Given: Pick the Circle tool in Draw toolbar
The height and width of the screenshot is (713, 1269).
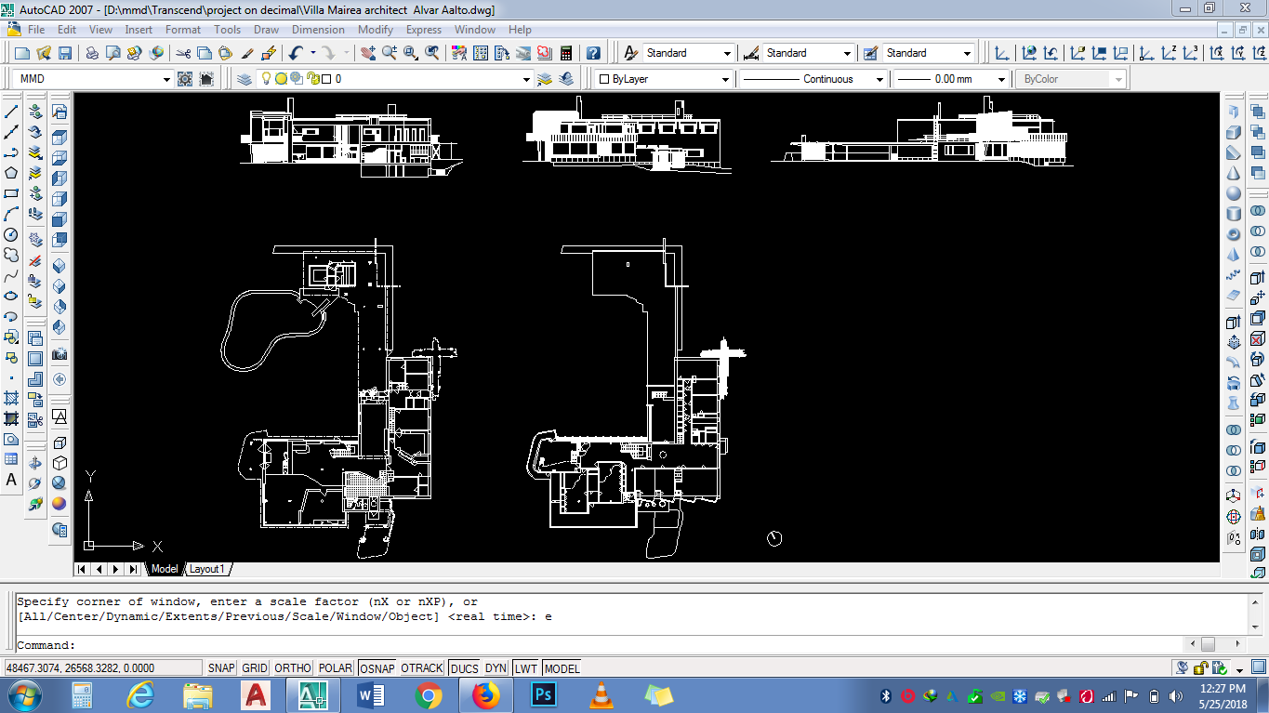Looking at the screenshot, I should tap(11, 234).
